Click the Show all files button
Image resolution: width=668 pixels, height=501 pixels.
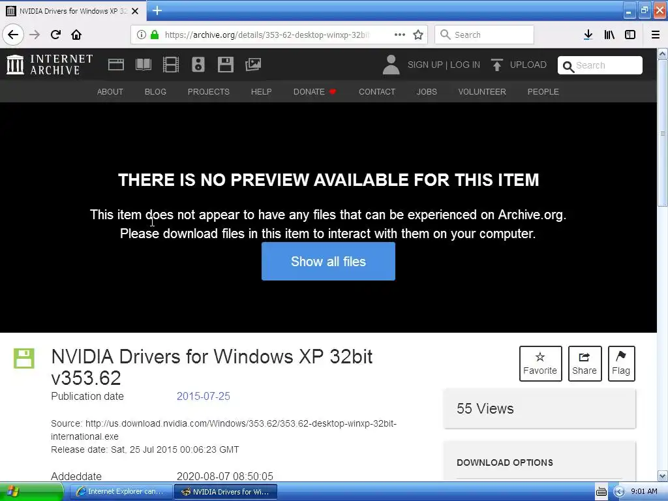point(329,261)
